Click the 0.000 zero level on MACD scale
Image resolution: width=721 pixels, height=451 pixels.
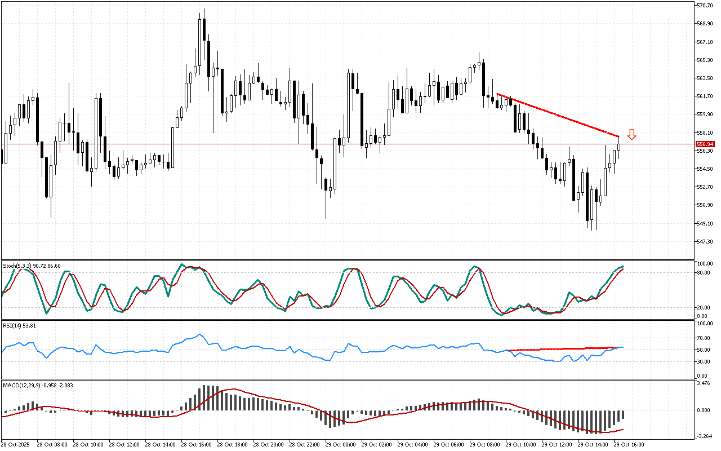[704, 410]
